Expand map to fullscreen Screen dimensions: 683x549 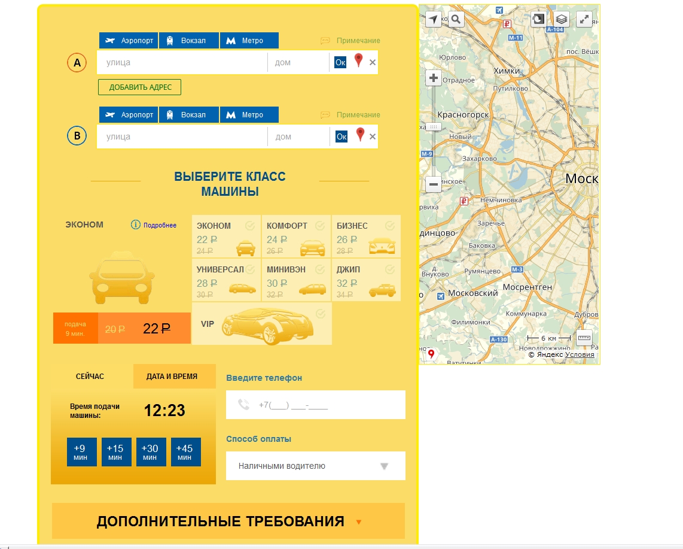(x=584, y=19)
